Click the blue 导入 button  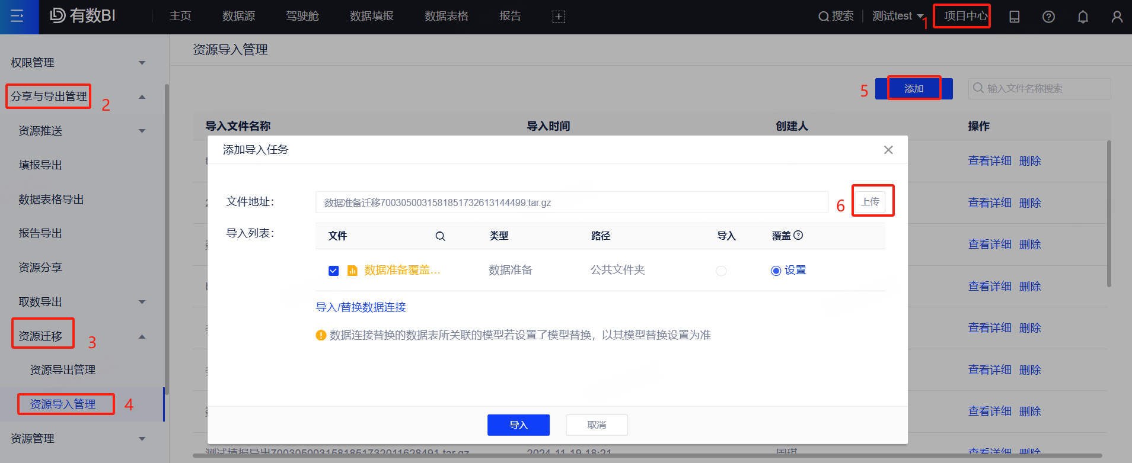[x=518, y=425]
